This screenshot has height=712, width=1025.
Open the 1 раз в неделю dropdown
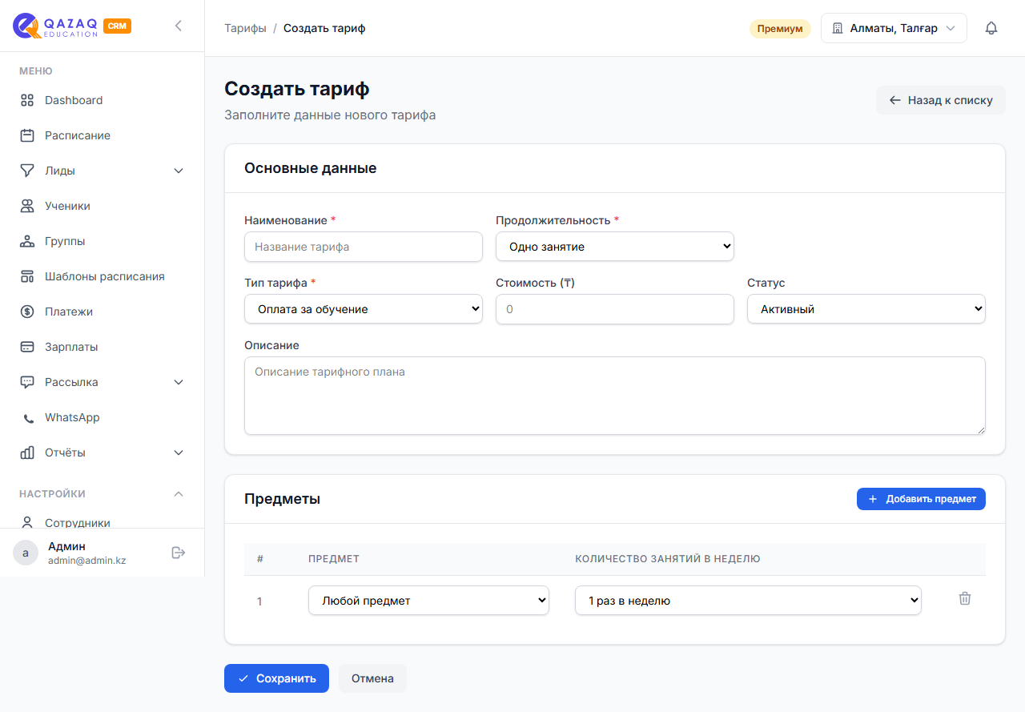[748, 601]
